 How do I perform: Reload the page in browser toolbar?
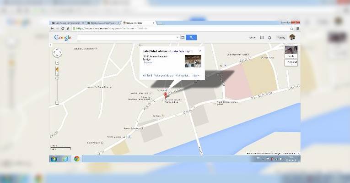point(63,28)
